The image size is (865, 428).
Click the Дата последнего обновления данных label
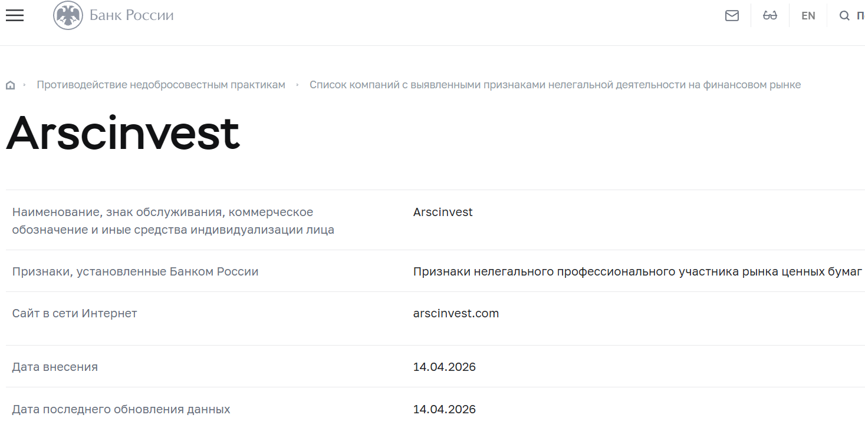click(x=121, y=409)
